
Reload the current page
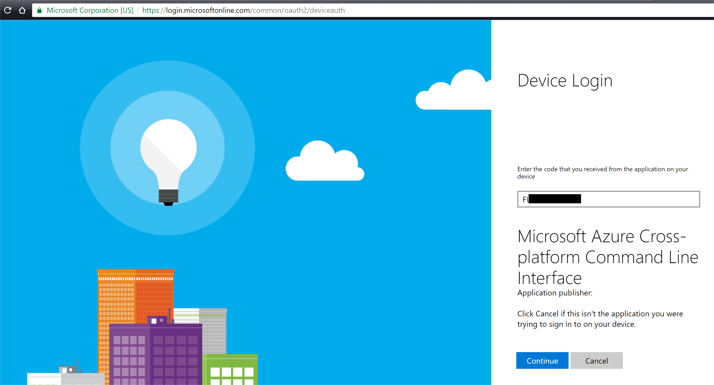pos(8,10)
